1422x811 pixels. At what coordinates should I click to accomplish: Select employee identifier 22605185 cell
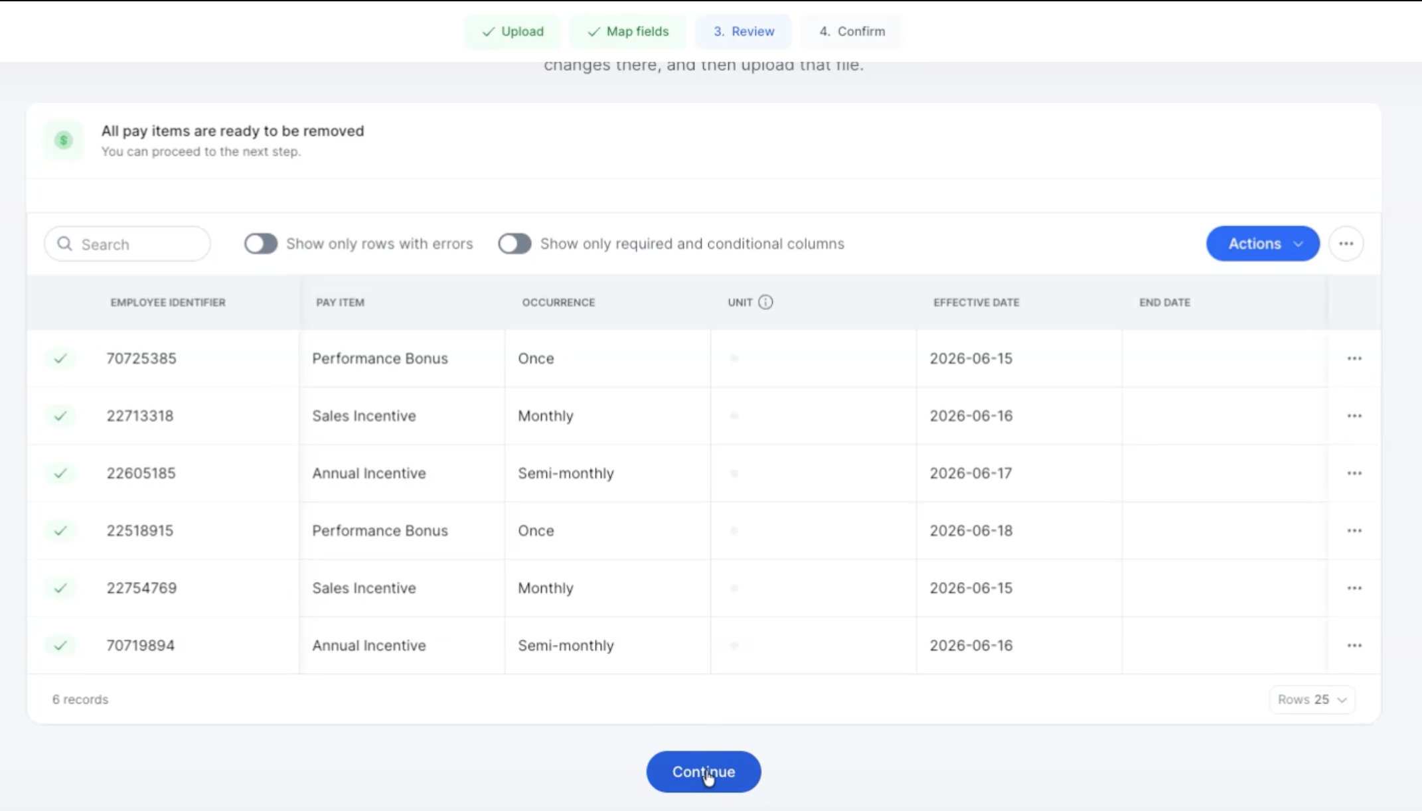tap(141, 473)
